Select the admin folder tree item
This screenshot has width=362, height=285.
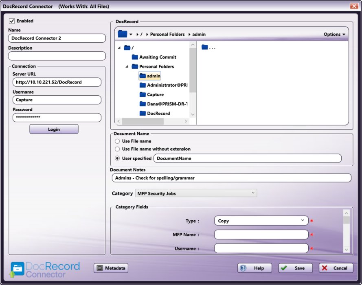[150, 76]
